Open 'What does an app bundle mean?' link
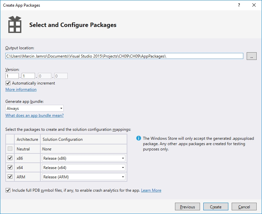This screenshot has width=262, height=214. (x=34, y=115)
